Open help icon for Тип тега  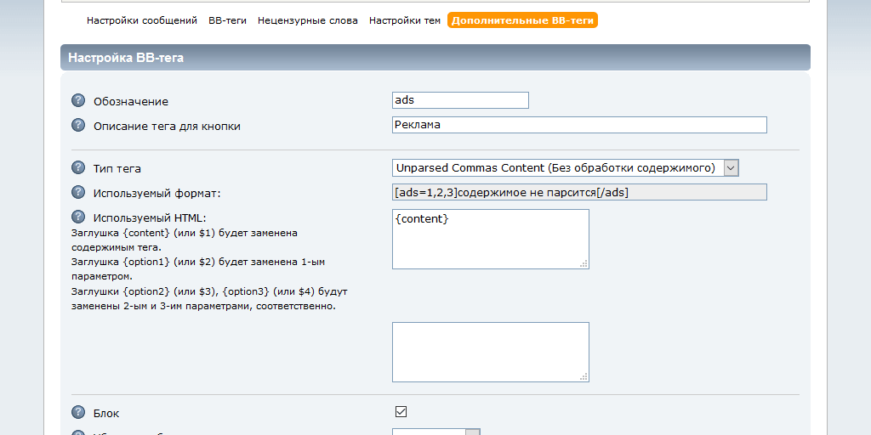coord(78,167)
